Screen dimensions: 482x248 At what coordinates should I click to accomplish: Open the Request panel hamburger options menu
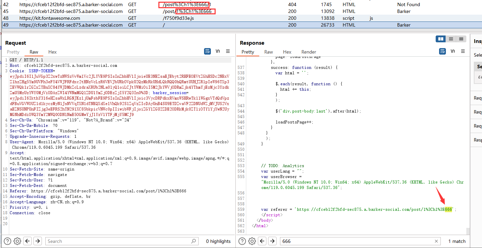(228, 51)
